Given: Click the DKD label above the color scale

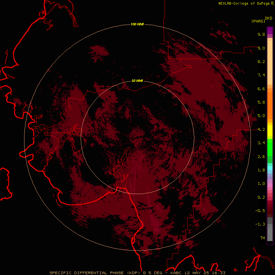Looking at the screenshot, I should tap(269, 18).
